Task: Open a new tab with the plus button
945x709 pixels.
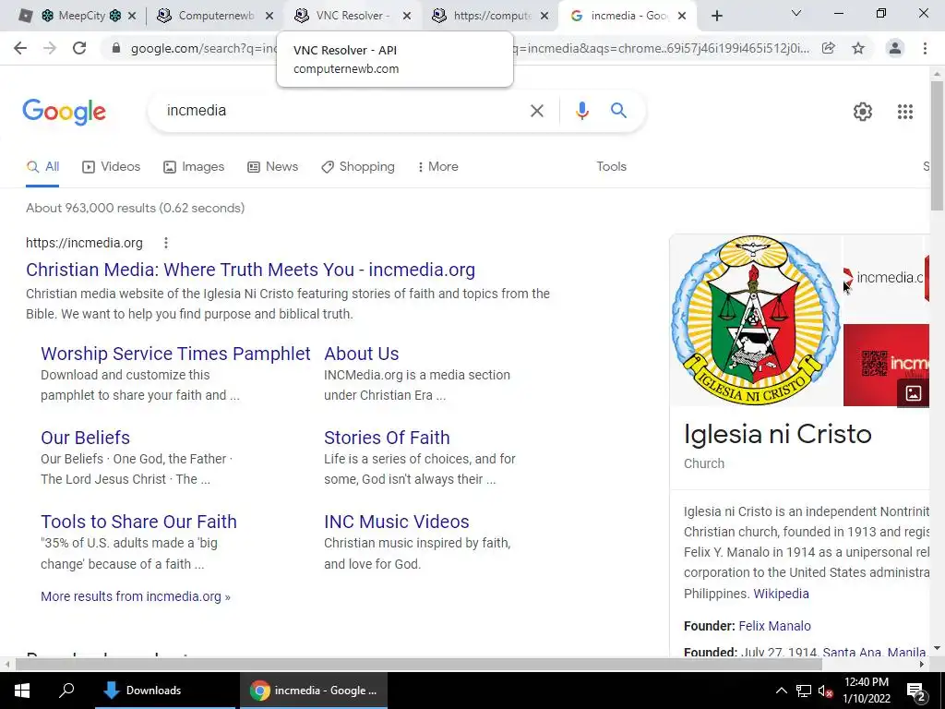Action: click(x=716, y=16)
